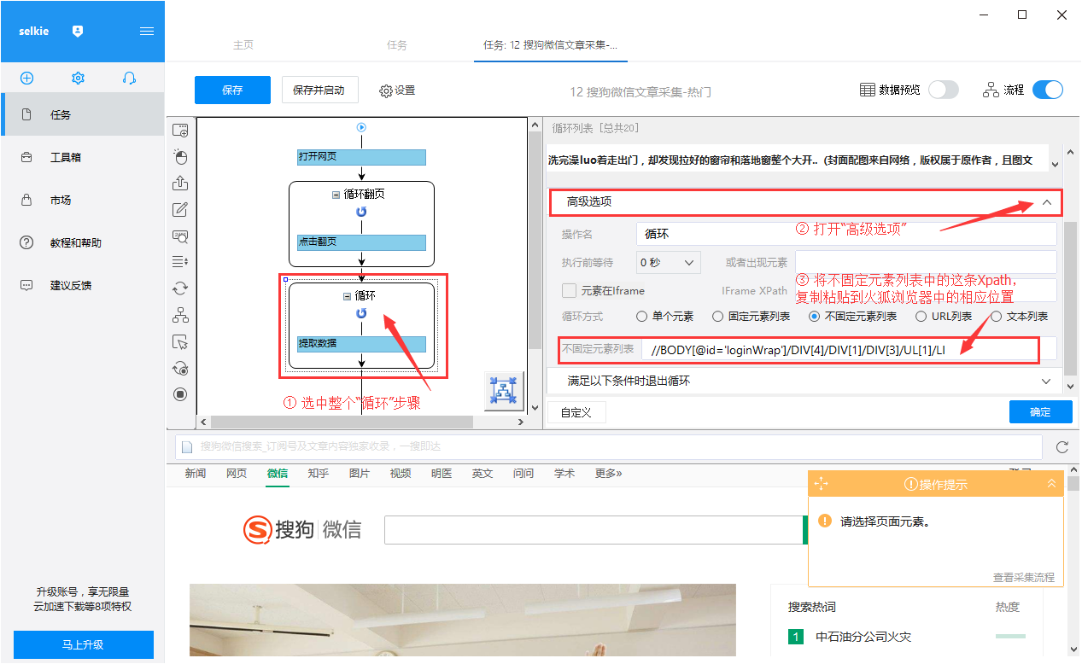Click the branch-condition icon in the workflow toolbar
This screenshot has width=1082, height=664.
(x=180, y=315)
